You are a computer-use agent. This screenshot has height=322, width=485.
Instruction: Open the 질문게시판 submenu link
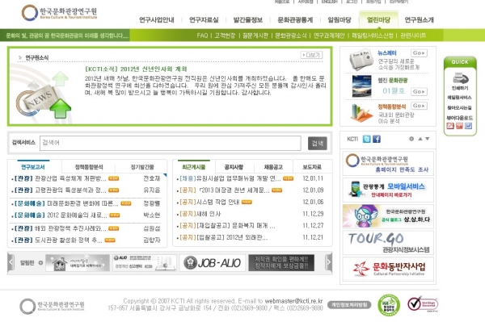click(x=255, y=36)
